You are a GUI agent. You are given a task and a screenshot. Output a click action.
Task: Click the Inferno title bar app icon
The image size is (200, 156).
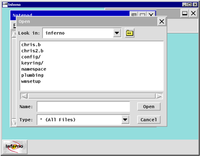pos(5,5)
